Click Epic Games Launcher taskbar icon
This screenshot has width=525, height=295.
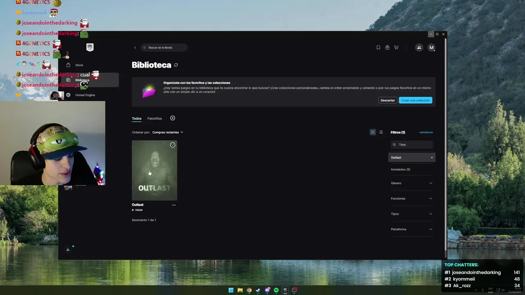[x=285, y=290]
